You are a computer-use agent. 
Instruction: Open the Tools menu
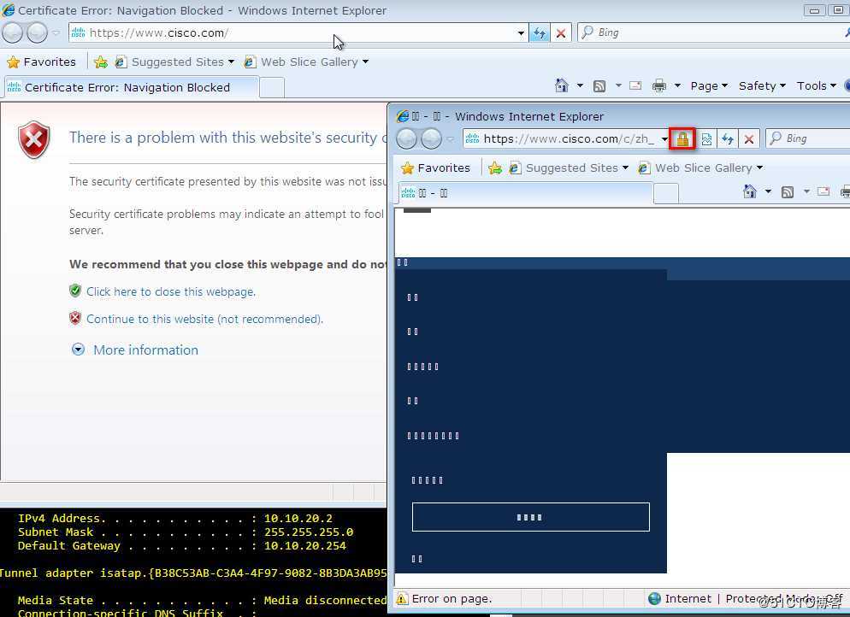816,85
